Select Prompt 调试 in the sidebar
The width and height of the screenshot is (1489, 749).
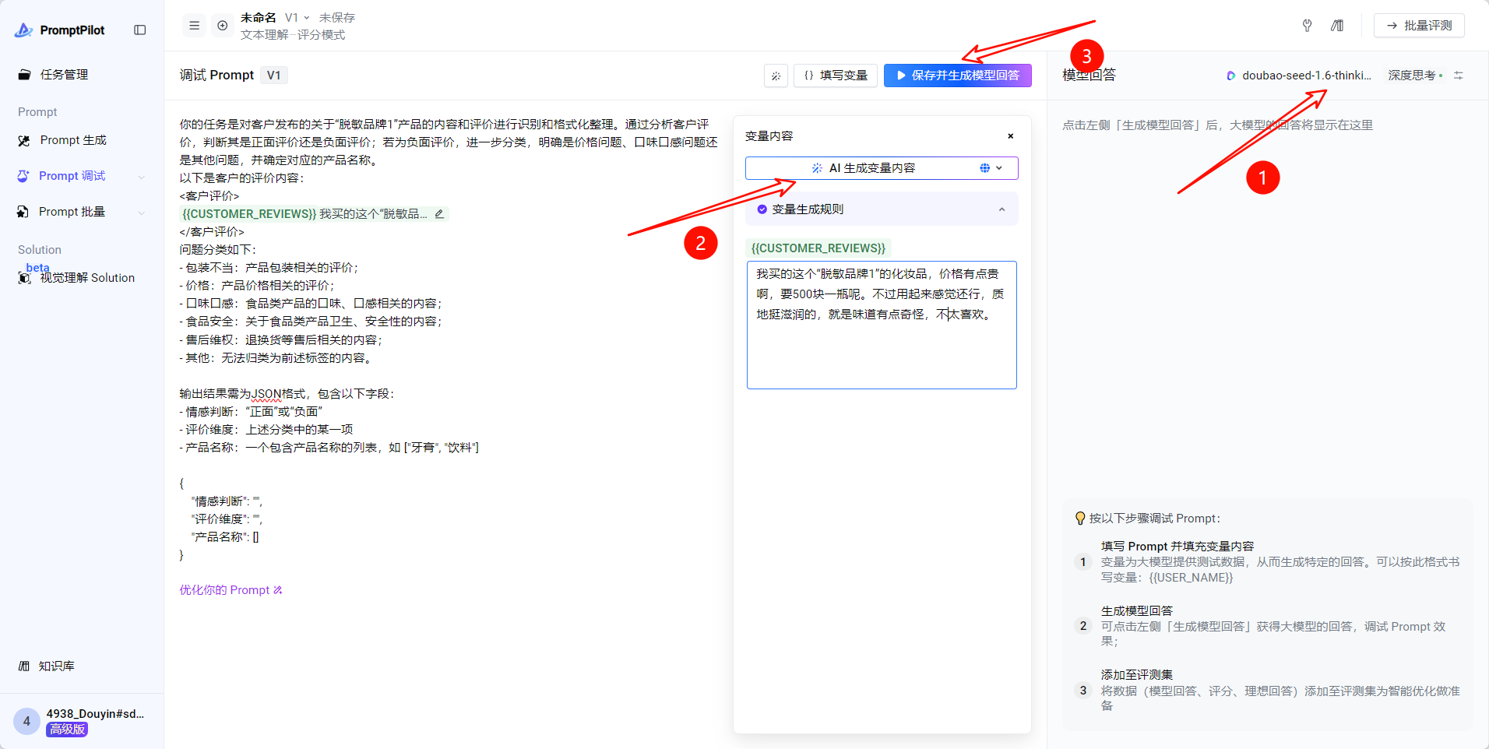pos(72,176)
